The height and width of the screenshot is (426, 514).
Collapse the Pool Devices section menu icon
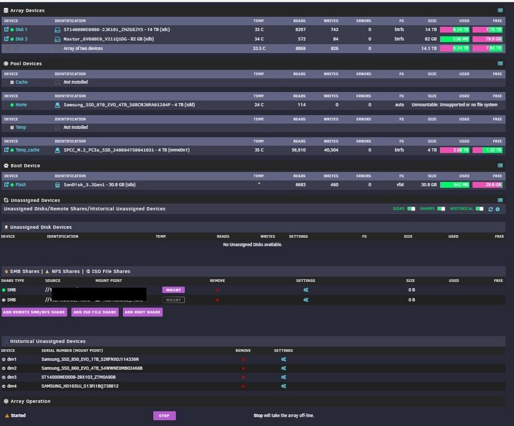[x=500, y=64]
